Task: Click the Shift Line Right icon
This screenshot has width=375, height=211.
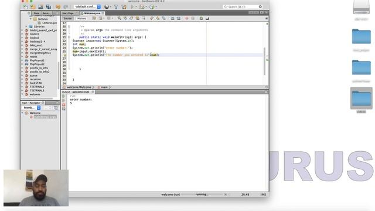Action: point(178,18)
